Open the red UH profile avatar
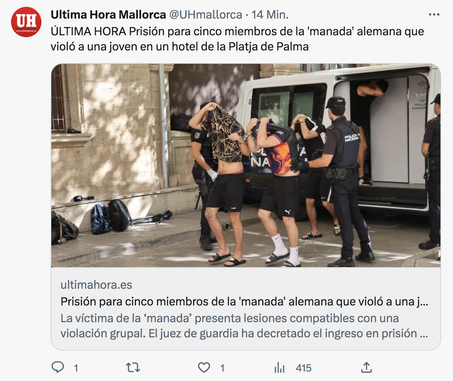The height and width of the screenshot is (381, 453). coord(26,22)
